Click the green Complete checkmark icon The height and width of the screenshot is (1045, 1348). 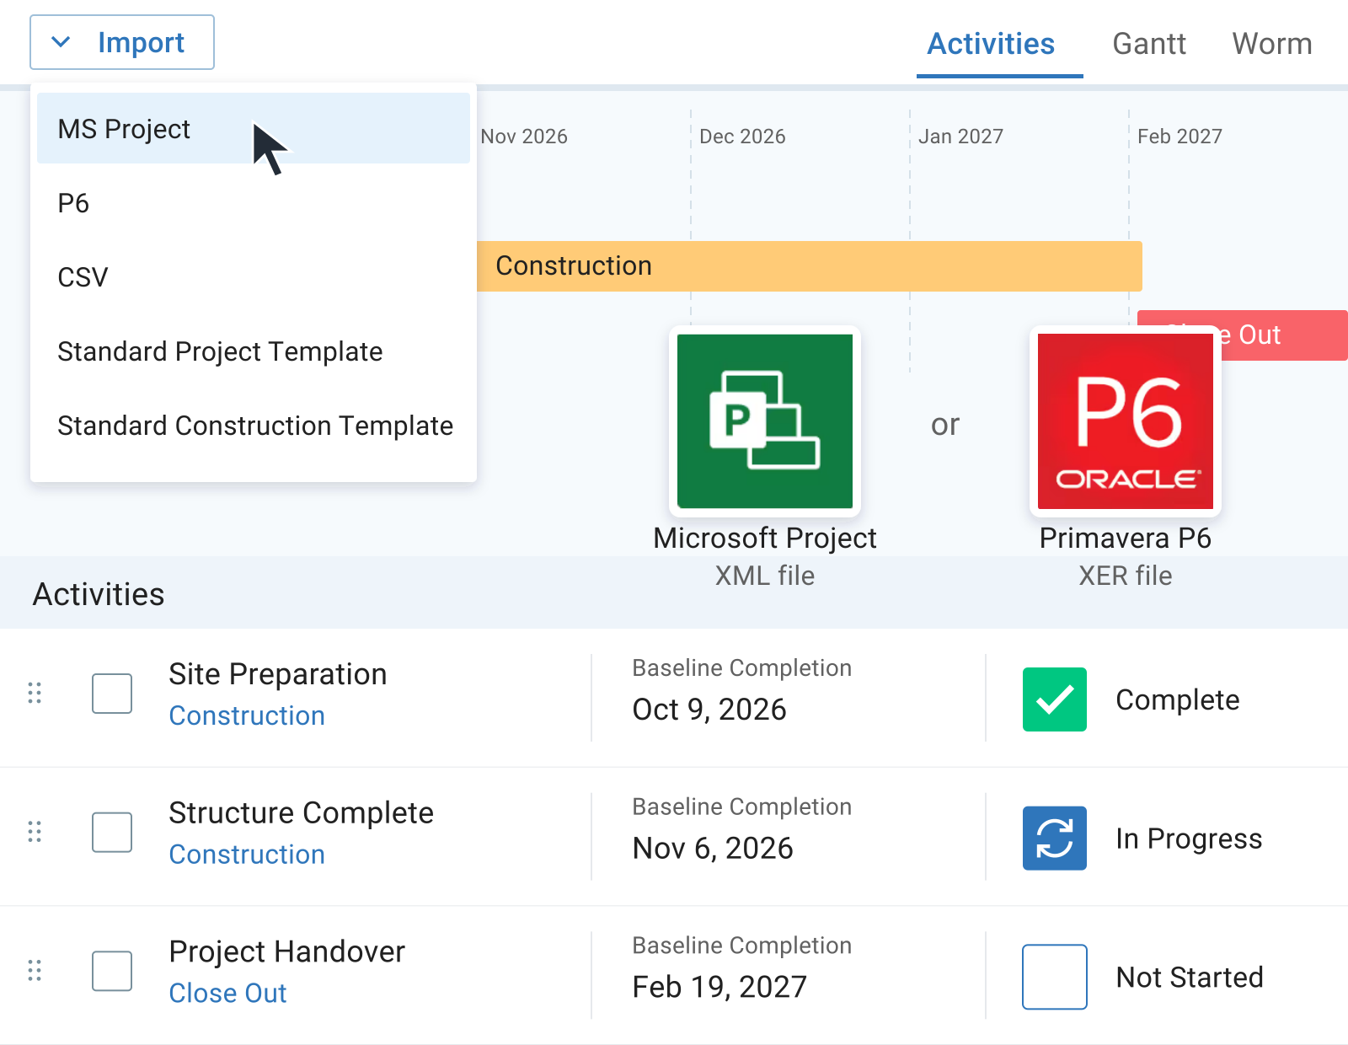(1055, 699)
